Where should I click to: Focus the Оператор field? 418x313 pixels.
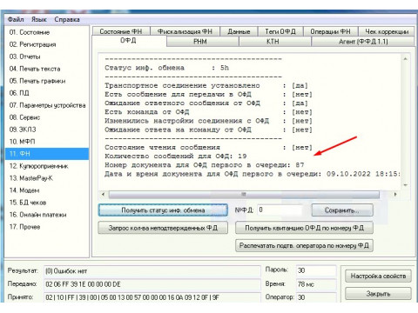click(x=316, y=297)
